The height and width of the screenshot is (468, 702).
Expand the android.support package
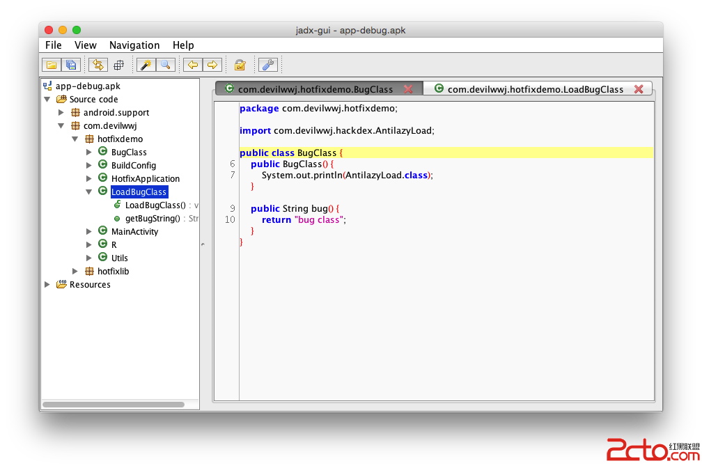tap(61, 113)
